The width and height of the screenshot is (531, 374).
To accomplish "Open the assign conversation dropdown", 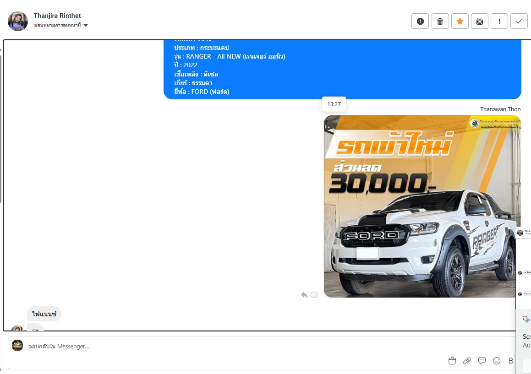I will click(x=61, y=25).
